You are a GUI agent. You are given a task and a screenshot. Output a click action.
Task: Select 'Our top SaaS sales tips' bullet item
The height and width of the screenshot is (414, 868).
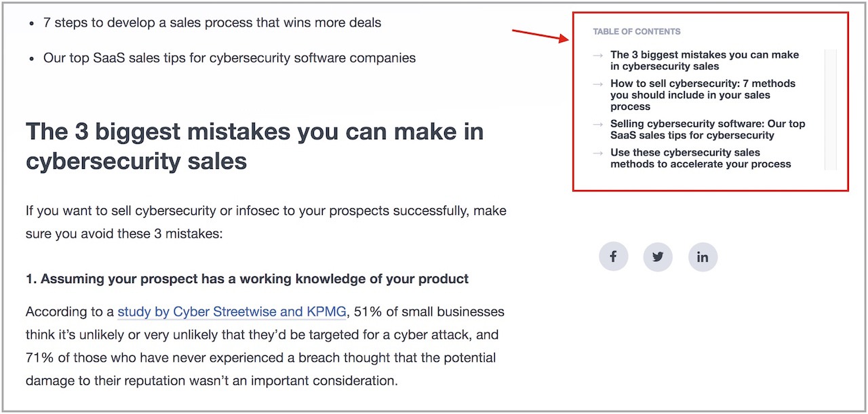tap(229, 58)
